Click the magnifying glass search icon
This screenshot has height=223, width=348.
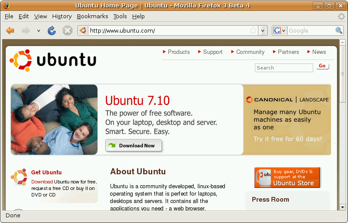point(339,30)
